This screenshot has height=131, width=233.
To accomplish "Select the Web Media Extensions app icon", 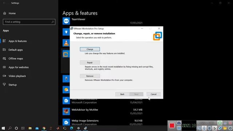I will (66, 100).
